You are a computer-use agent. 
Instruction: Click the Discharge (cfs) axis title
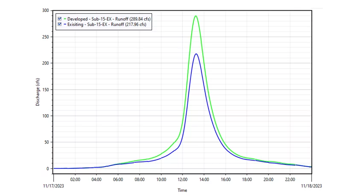tap(38, 92)
